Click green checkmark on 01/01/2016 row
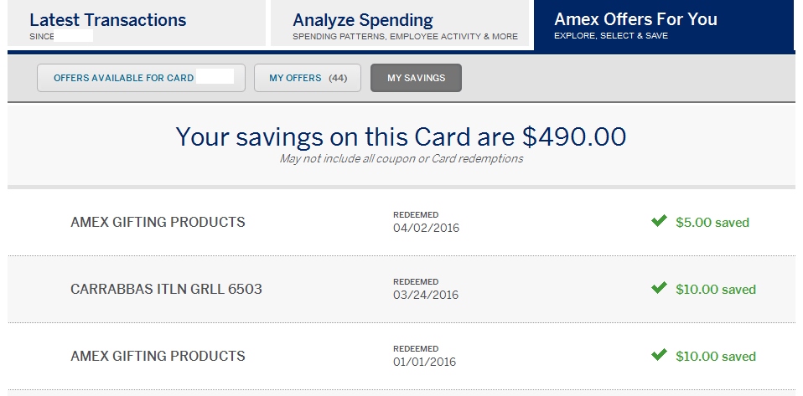 [x=659, y=356]
